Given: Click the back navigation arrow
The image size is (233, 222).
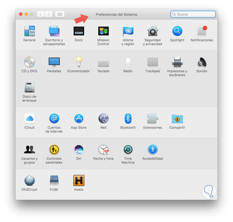Looking at the screenshot, I should point(41,14).
